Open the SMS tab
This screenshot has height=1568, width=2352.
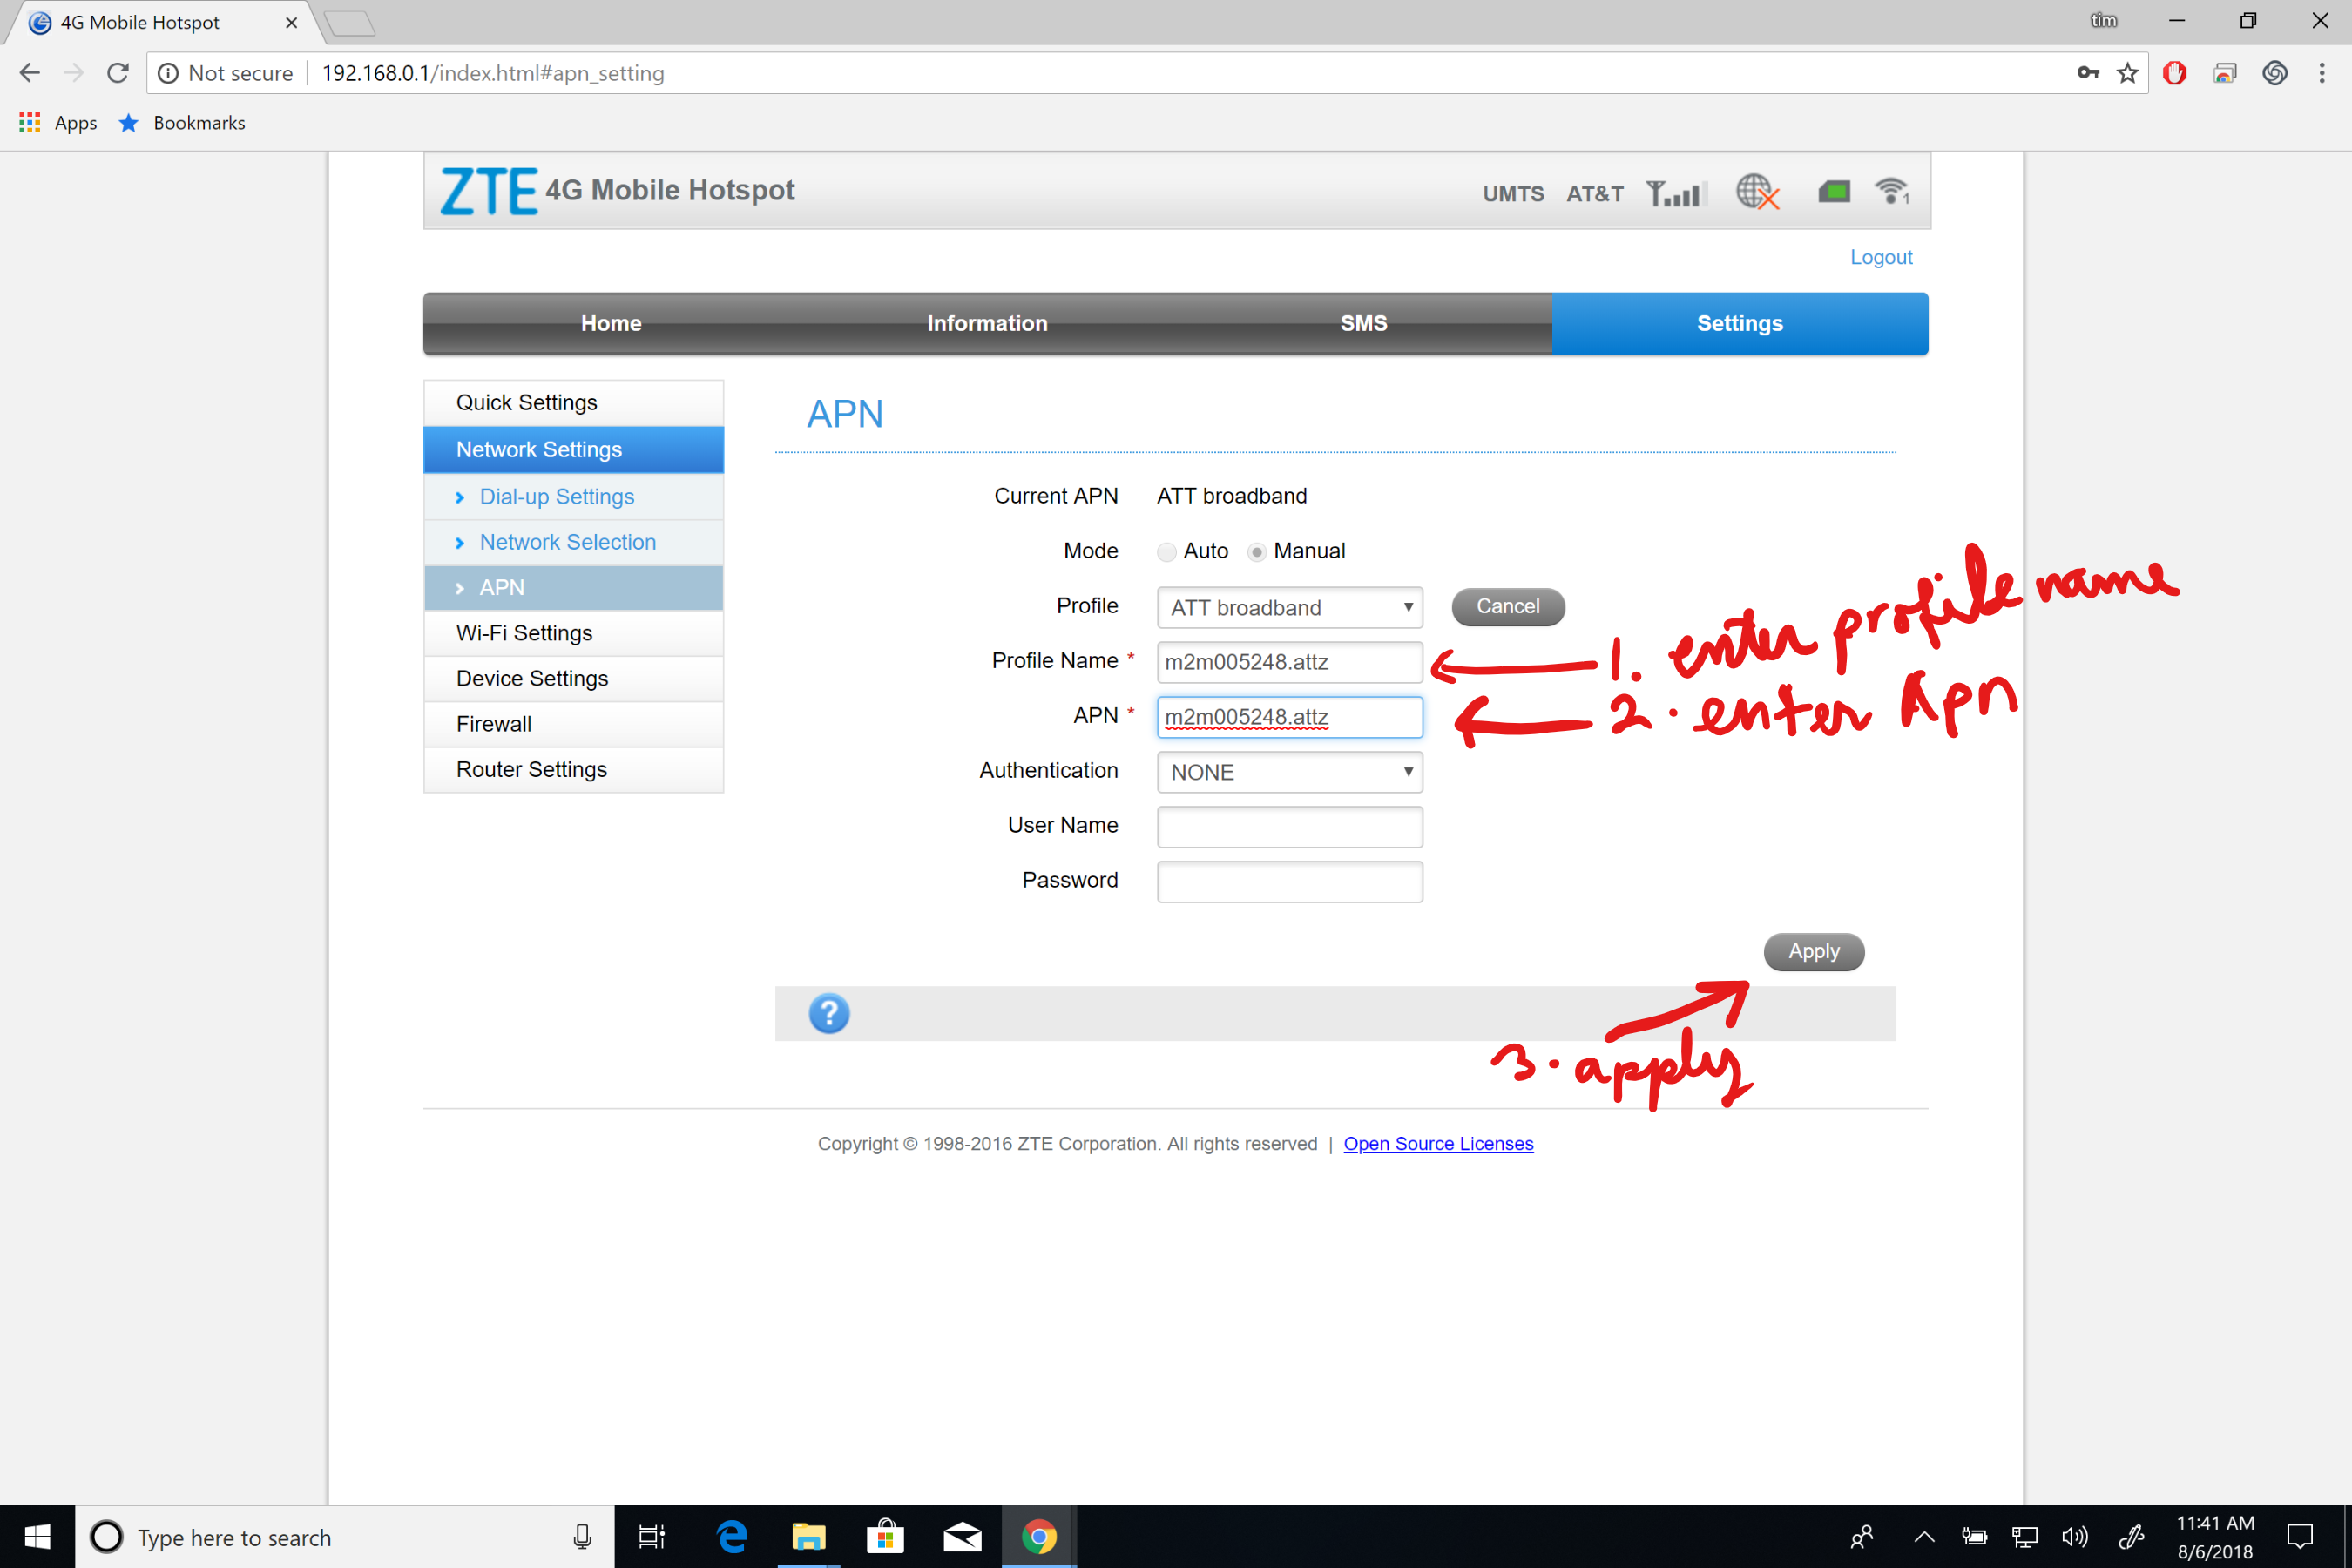pos(1364,323)
